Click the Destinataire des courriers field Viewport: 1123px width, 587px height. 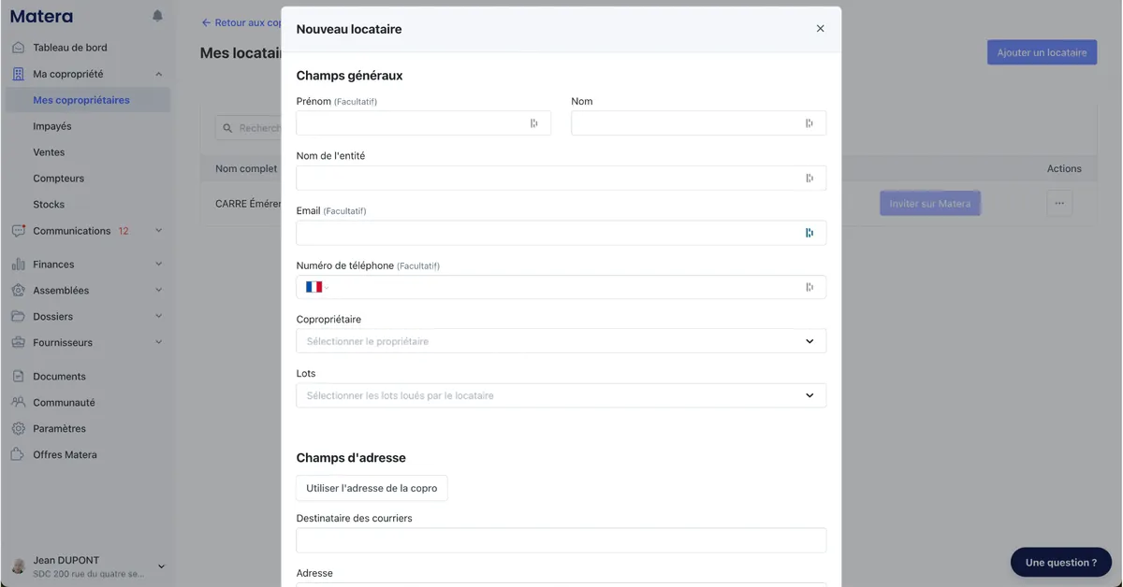561,540
